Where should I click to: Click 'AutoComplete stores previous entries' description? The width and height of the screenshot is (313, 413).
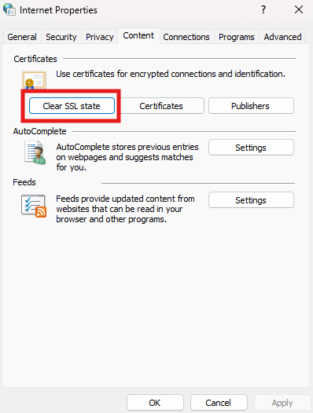[x=127, y=157]
